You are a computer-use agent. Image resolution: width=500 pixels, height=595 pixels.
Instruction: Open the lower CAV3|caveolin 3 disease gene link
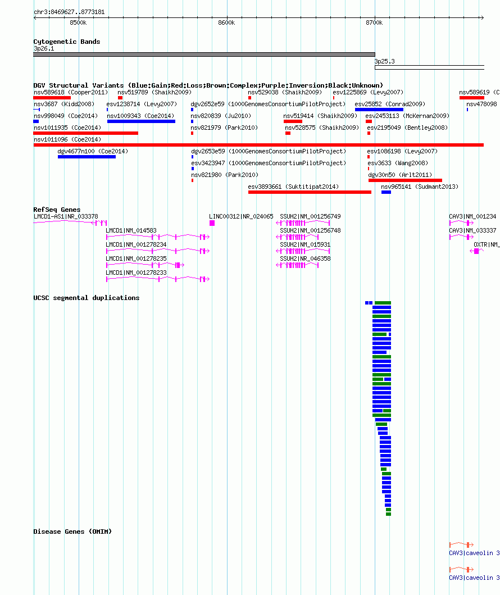474,578
